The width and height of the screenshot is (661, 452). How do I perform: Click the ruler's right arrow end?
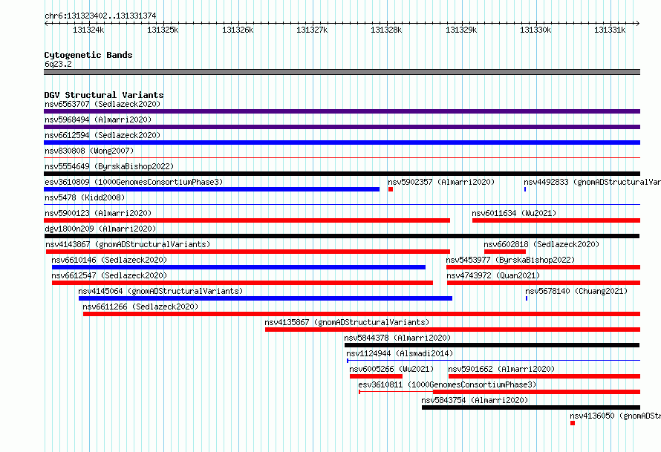638,23
